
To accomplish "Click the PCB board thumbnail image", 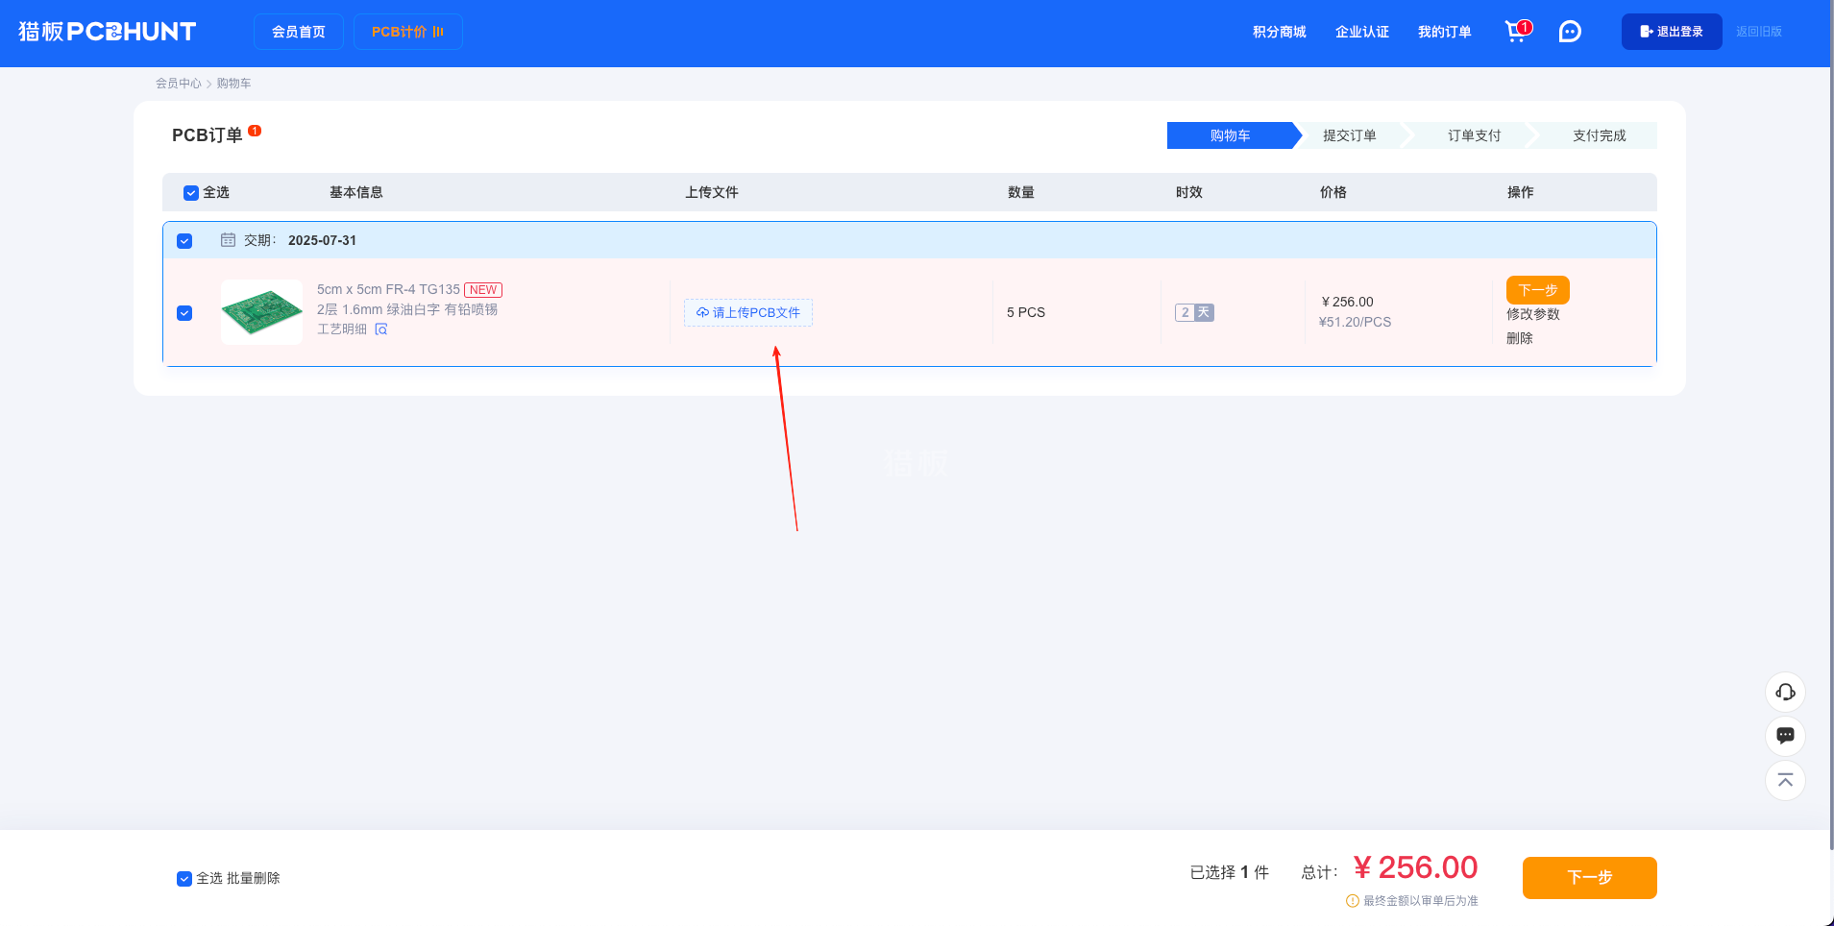I will tap(261, 311).
